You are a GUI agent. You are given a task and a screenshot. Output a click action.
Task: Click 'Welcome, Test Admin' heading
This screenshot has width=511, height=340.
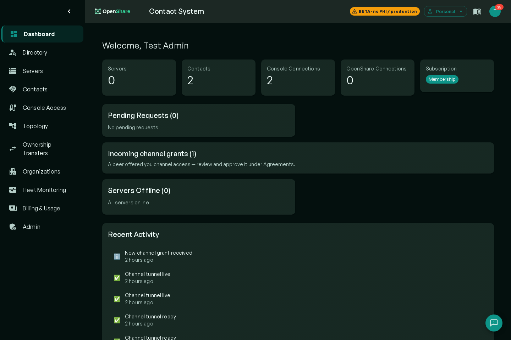[145, 46]
